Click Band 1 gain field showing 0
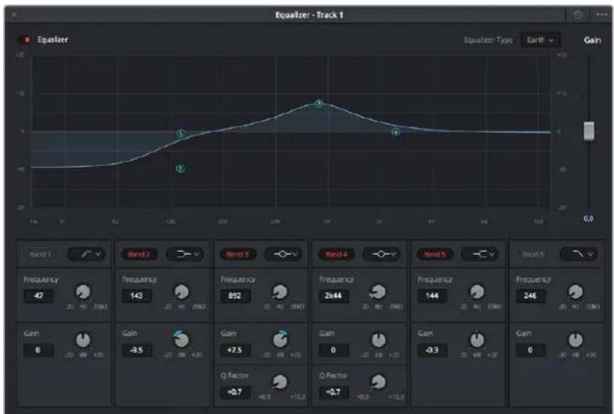The height and width of the screenshot is (414, 614). click(x=38, y=350)
